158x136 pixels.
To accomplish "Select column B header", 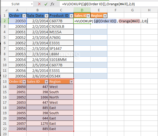I will 38,10.
